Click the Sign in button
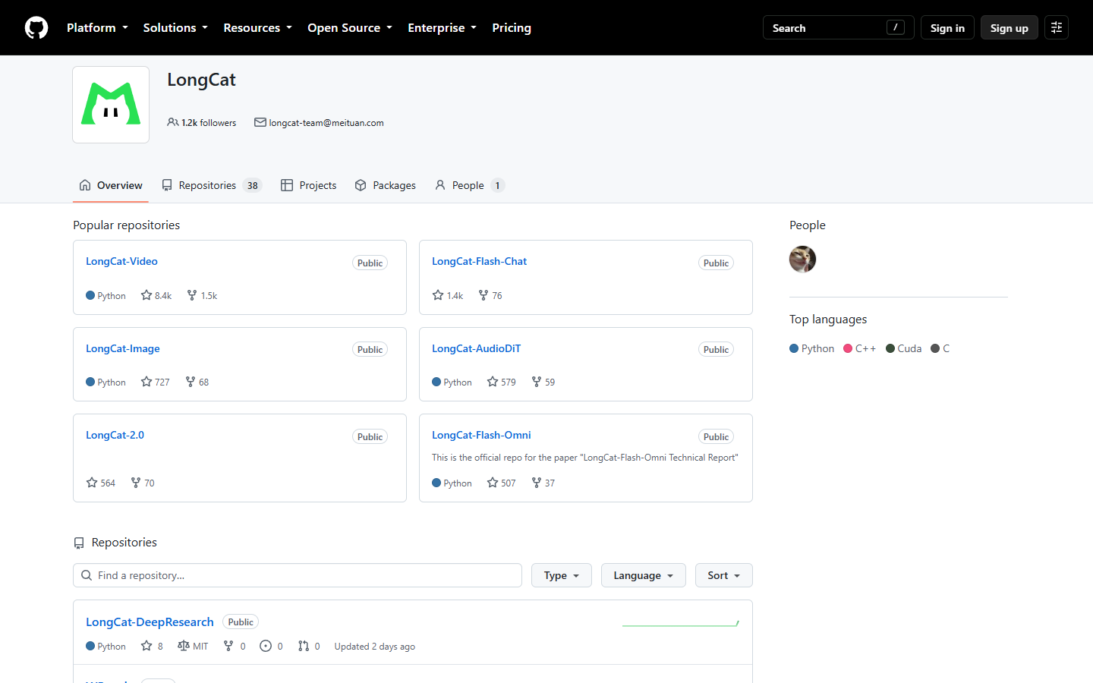1093x683 pixels. tap(947, 27)
